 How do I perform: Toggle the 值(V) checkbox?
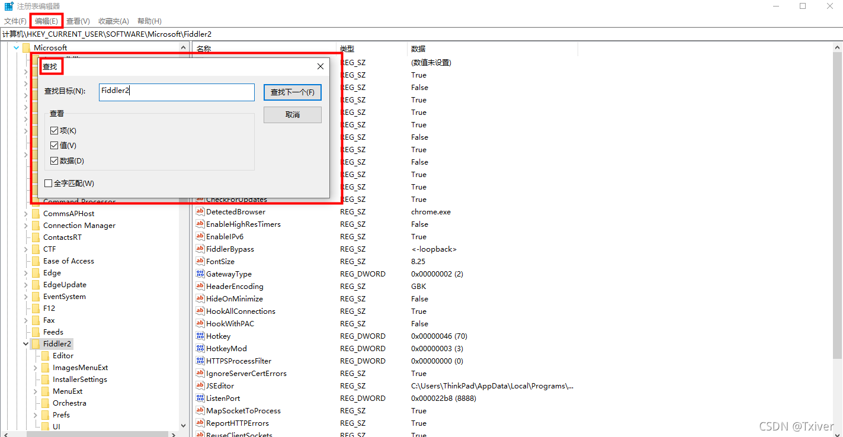55,145
